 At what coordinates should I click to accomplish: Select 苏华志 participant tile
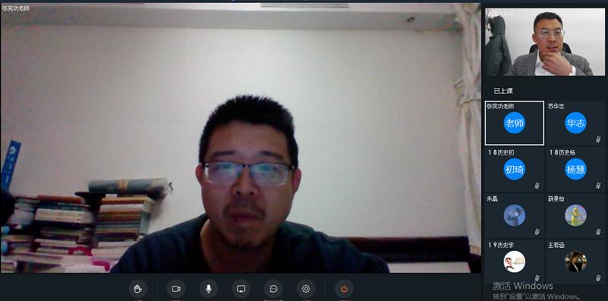tap(575, 123)
